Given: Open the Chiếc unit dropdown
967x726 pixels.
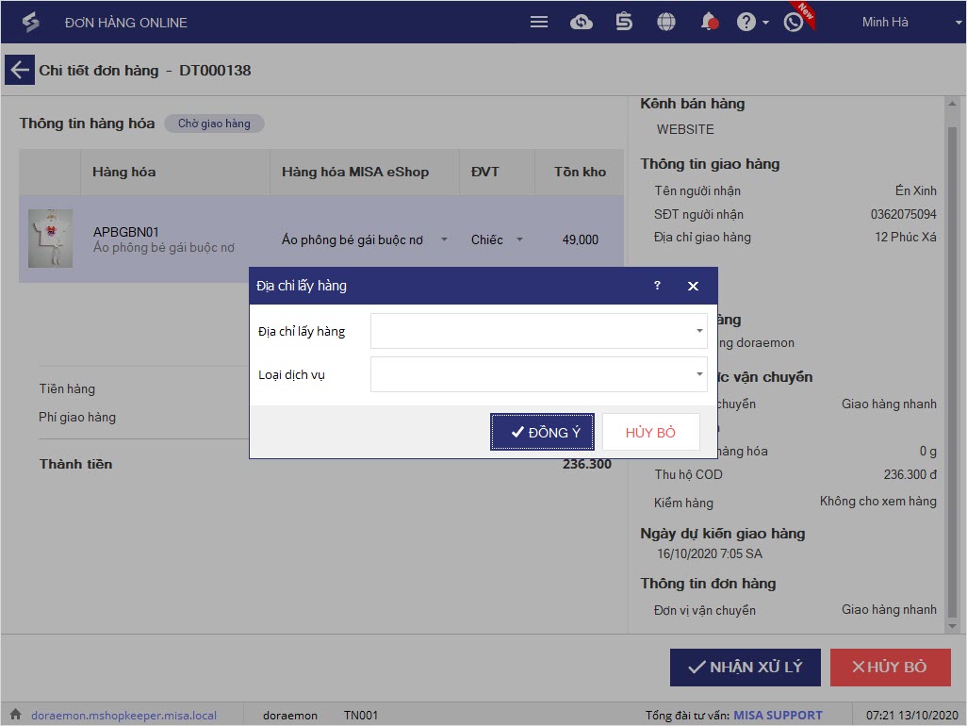Looking at the screenshot, I should pos(519,239).
